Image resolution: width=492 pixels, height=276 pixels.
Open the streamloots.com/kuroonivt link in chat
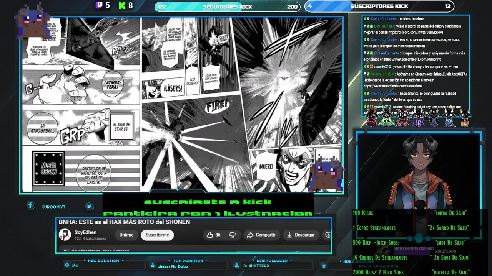412,59
